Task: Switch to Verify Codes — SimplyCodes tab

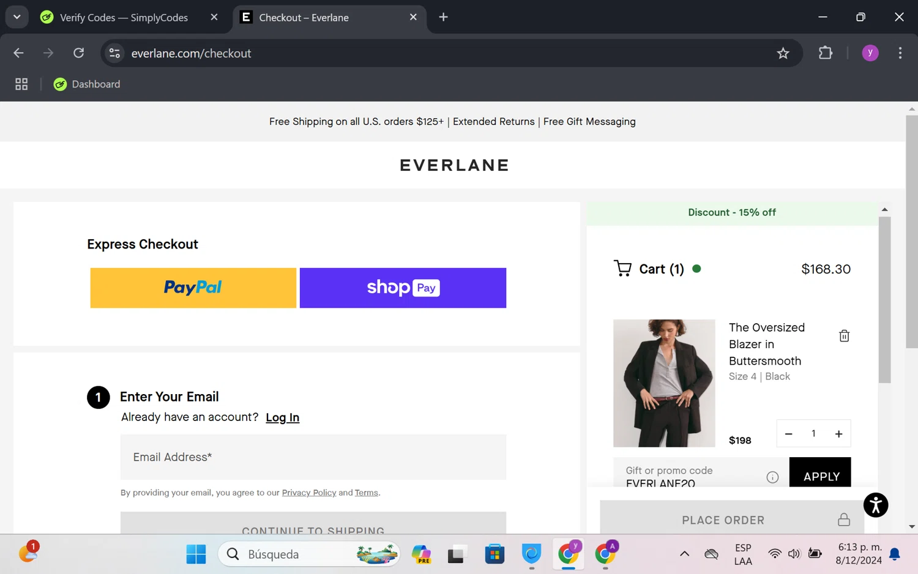Action: 124,18
